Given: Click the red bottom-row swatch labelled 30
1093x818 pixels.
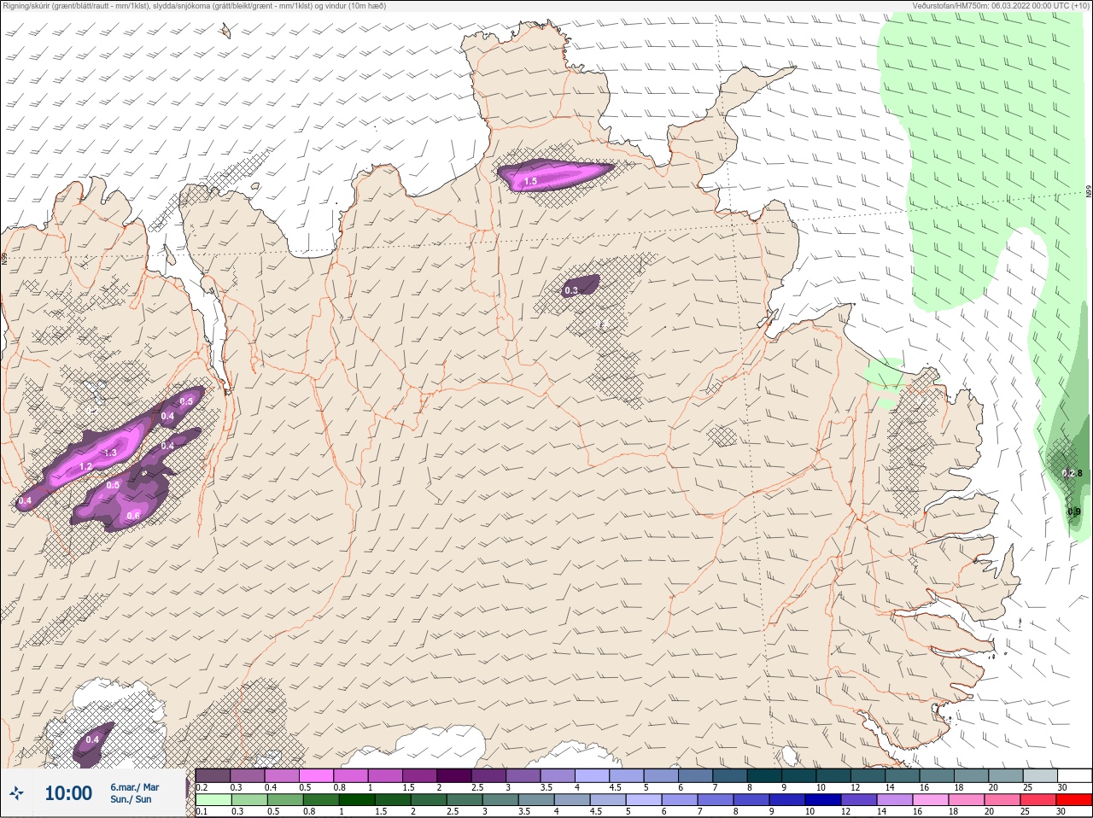Looking at the screenshot, I should point(1075,800).
